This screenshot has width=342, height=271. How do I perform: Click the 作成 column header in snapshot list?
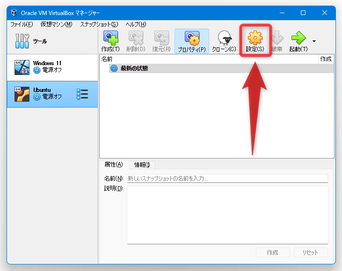pyautogui.click(x=326, y=59)
